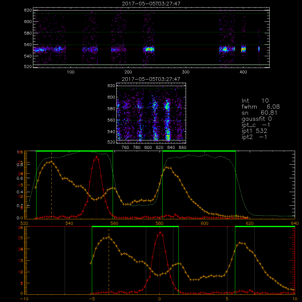Click the 820 x-axis label under middle image
Screen dimensions: 302x302
[x=160, y=148]
